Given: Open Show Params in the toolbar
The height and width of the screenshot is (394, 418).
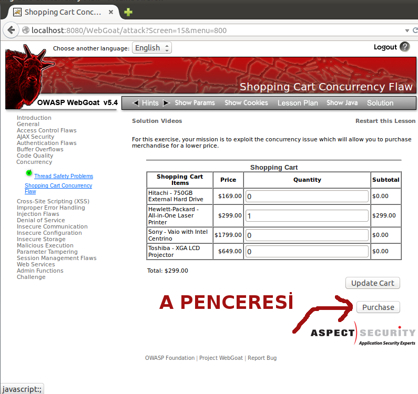Looking at the screenshot, I should (x=195, y=103).
